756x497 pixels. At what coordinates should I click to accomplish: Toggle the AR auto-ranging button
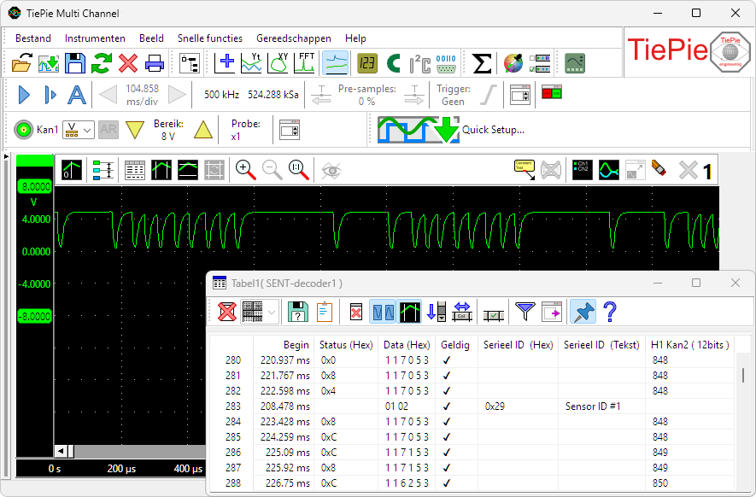108,129
